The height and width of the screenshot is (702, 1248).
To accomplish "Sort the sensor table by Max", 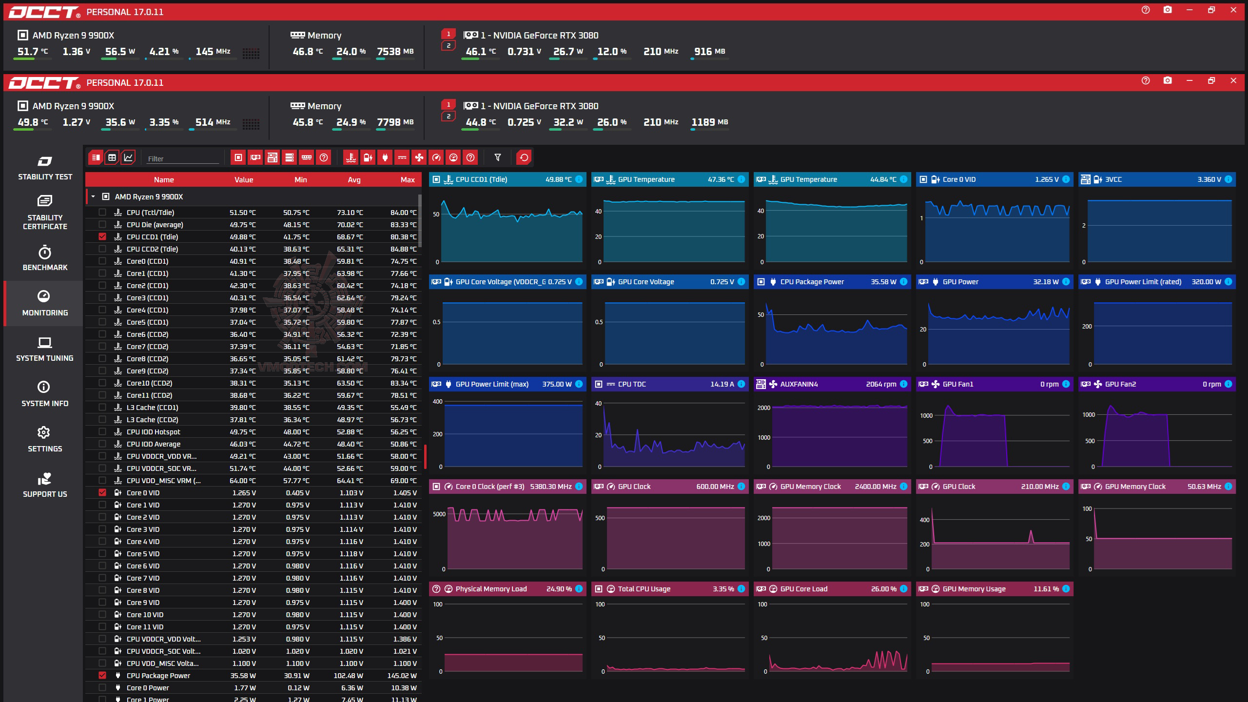I will [x=408, y=180].
